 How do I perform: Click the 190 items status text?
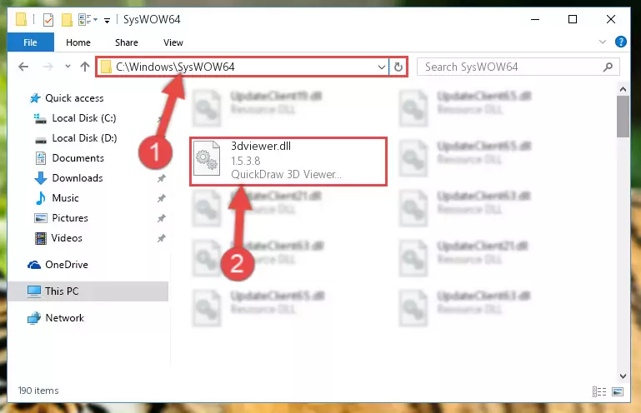(x=38, y=391)
